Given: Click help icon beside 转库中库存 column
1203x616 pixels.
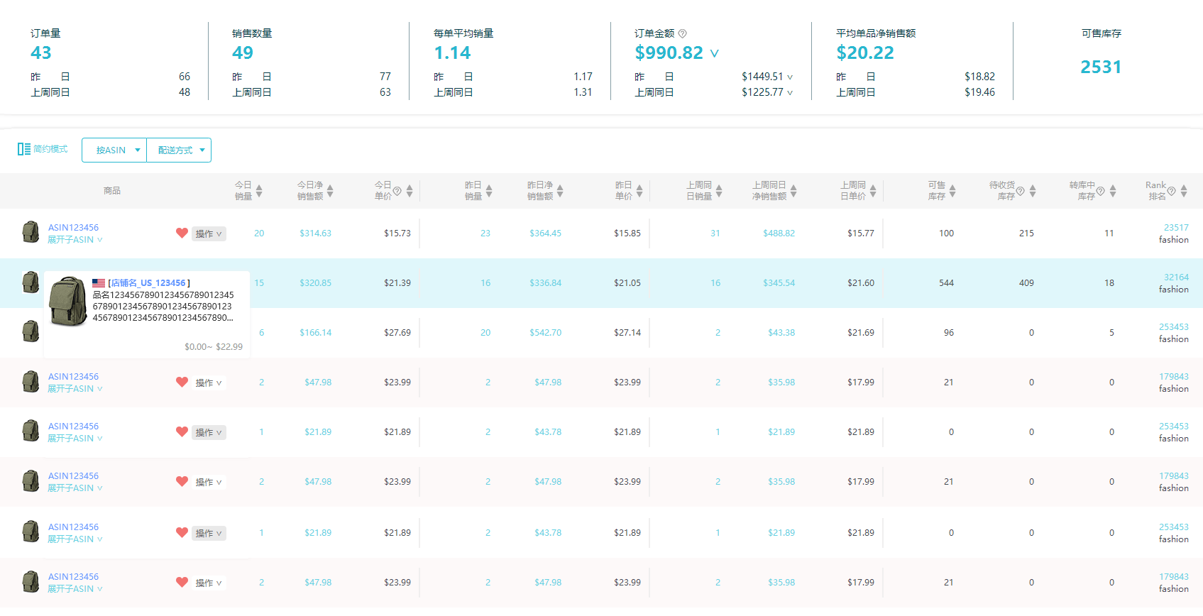Looking at the screenshot, I should (x=1100, y=191).
